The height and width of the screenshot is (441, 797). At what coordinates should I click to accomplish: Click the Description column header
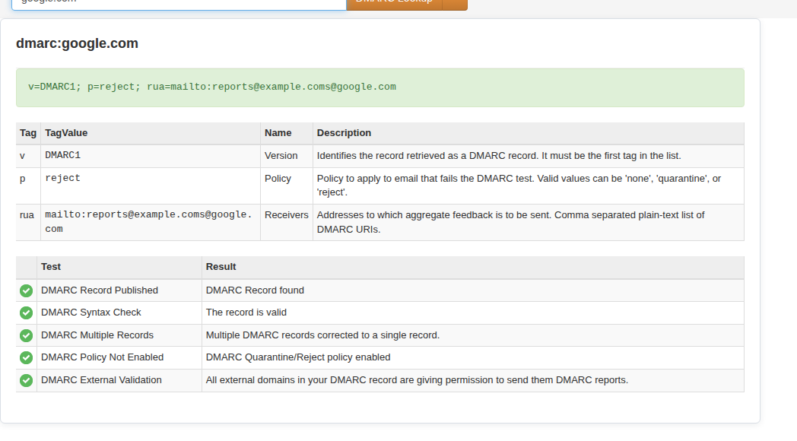point(529,133)
